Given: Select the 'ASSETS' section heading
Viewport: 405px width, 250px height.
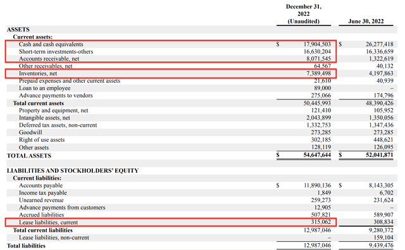Looking at the screenshot, I should pos(18,30).
